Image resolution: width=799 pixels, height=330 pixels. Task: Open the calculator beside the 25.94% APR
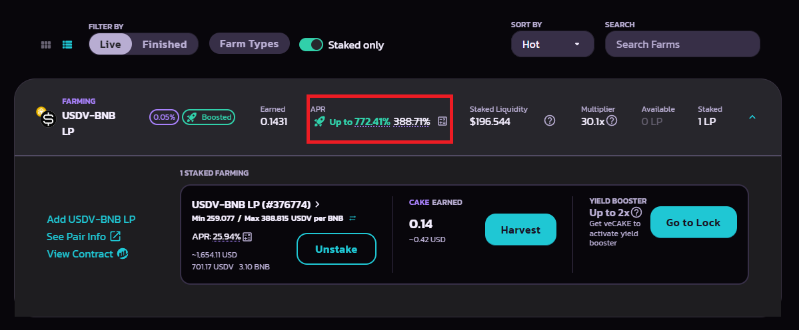click(x=247, y=237)
